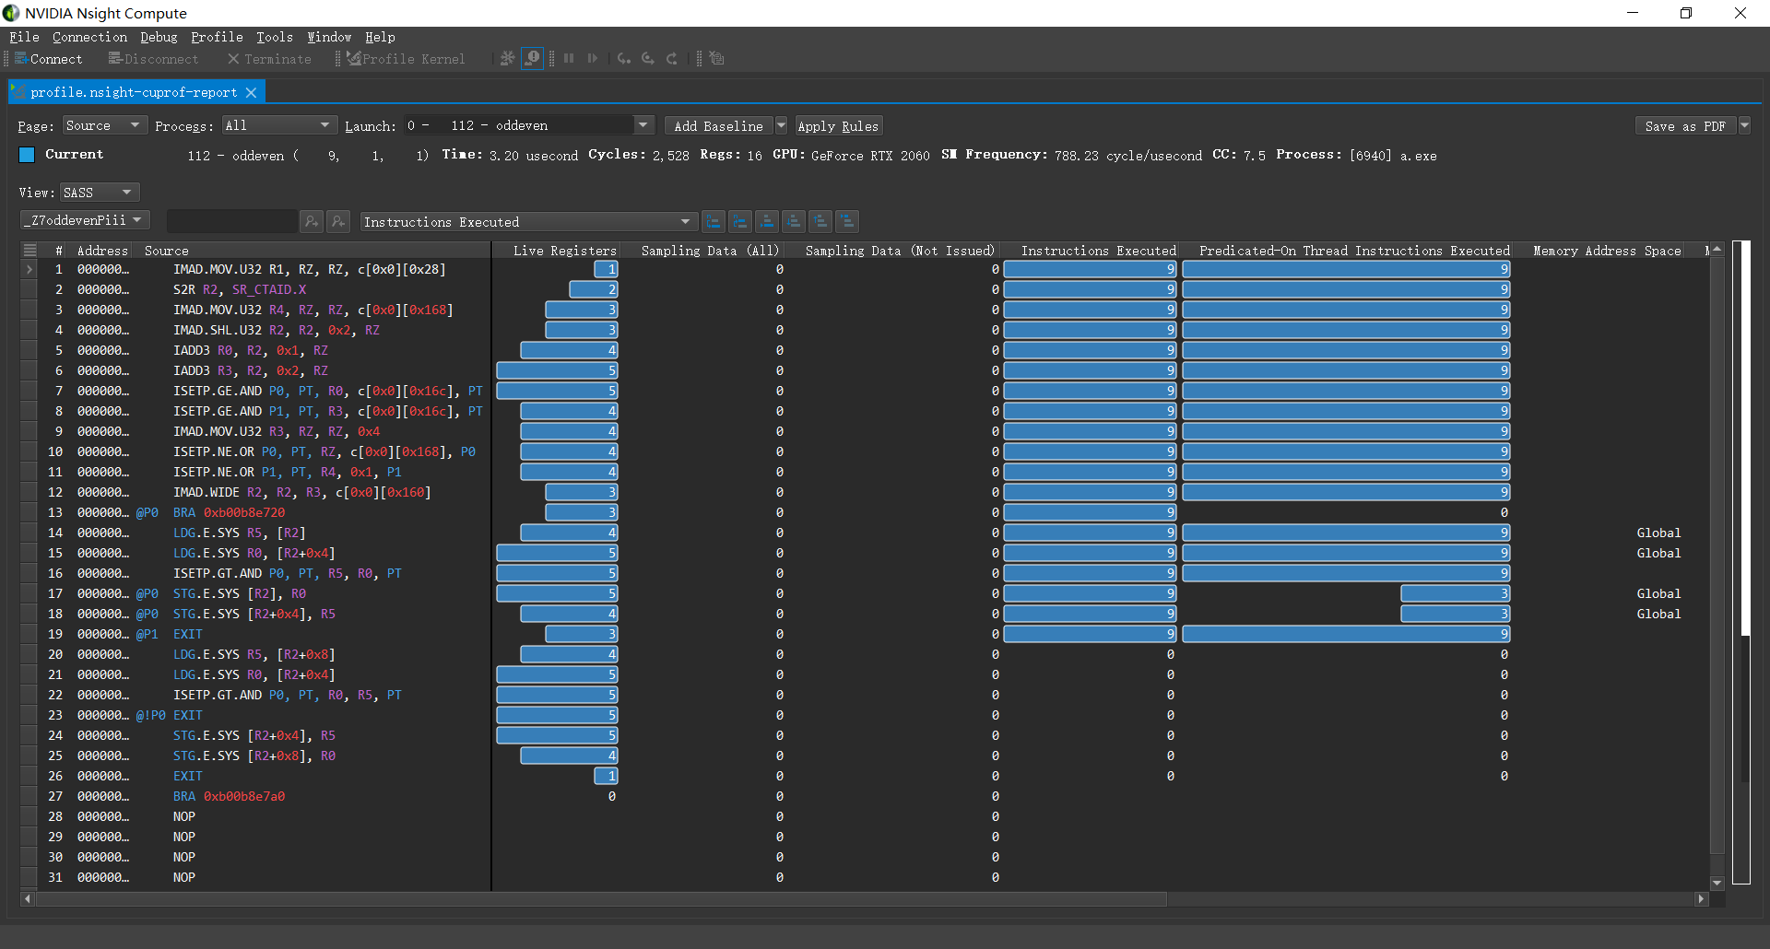Screen dimensions: 1770x949
Task: Open the Connection menu
Action: pyautogui.click(x=89, y=37)
